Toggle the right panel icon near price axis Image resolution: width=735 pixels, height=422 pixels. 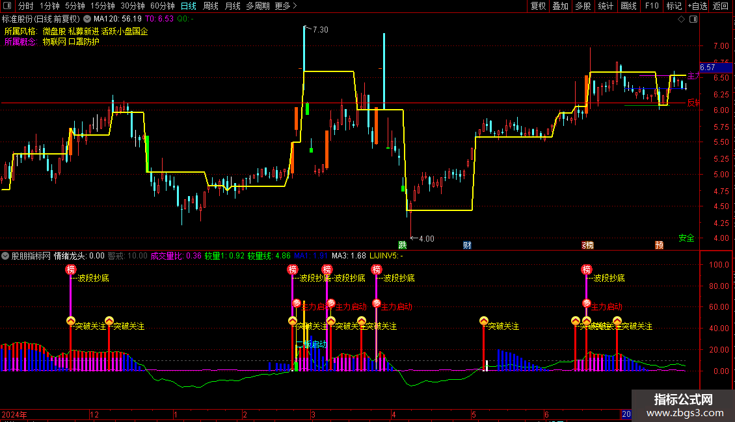[x=693, y=19]
